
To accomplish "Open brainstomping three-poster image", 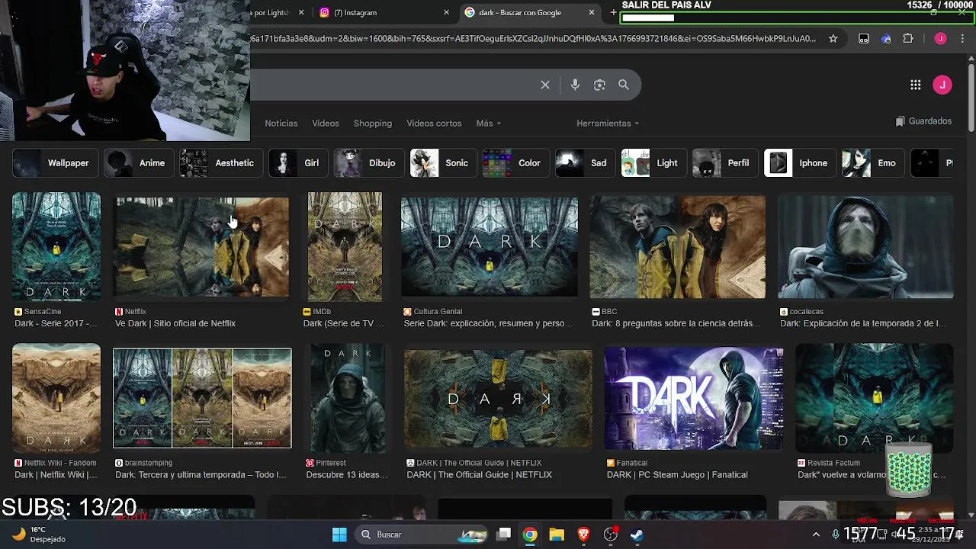I will [202, 398].
